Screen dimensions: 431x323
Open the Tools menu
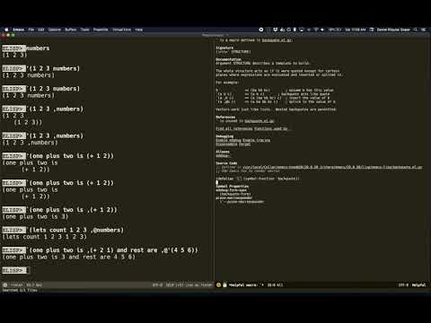[85, 30]
